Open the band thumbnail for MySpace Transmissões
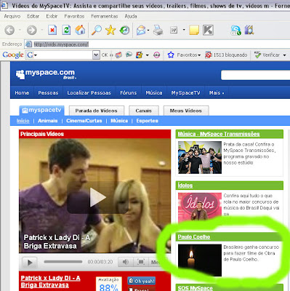The image size is (290, 291). coord(200,157)
